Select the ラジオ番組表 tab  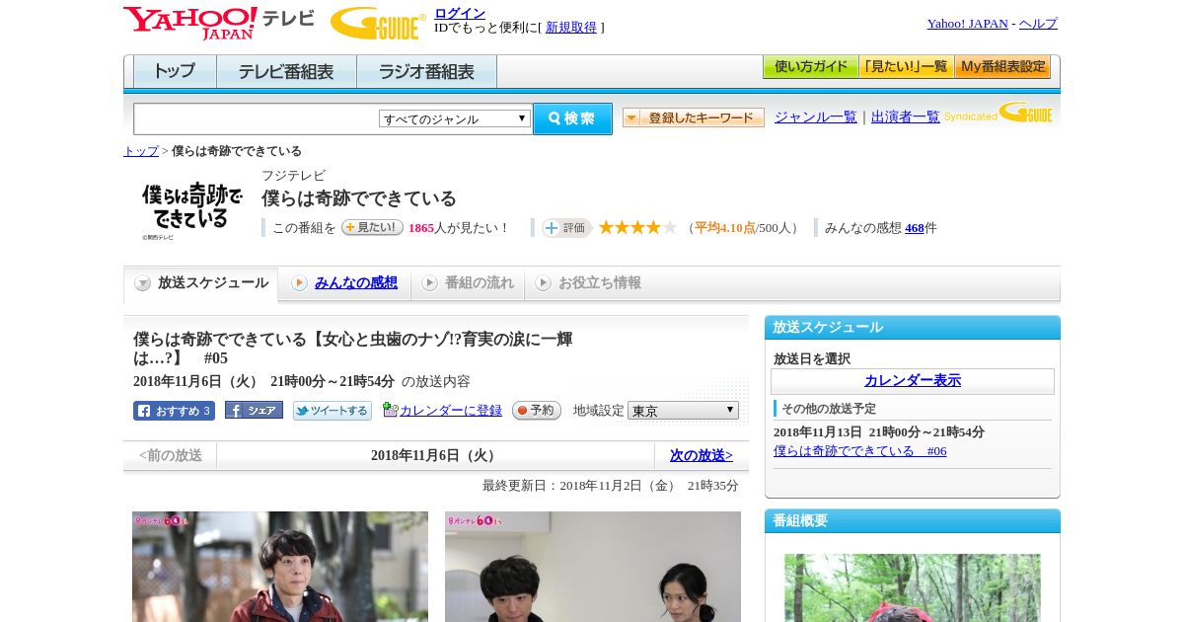[426, 72]
